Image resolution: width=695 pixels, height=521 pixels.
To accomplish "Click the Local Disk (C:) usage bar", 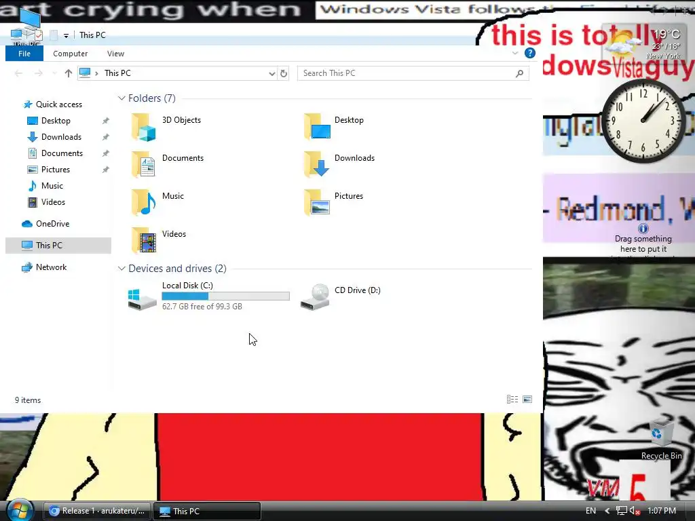I will (225, 296).
